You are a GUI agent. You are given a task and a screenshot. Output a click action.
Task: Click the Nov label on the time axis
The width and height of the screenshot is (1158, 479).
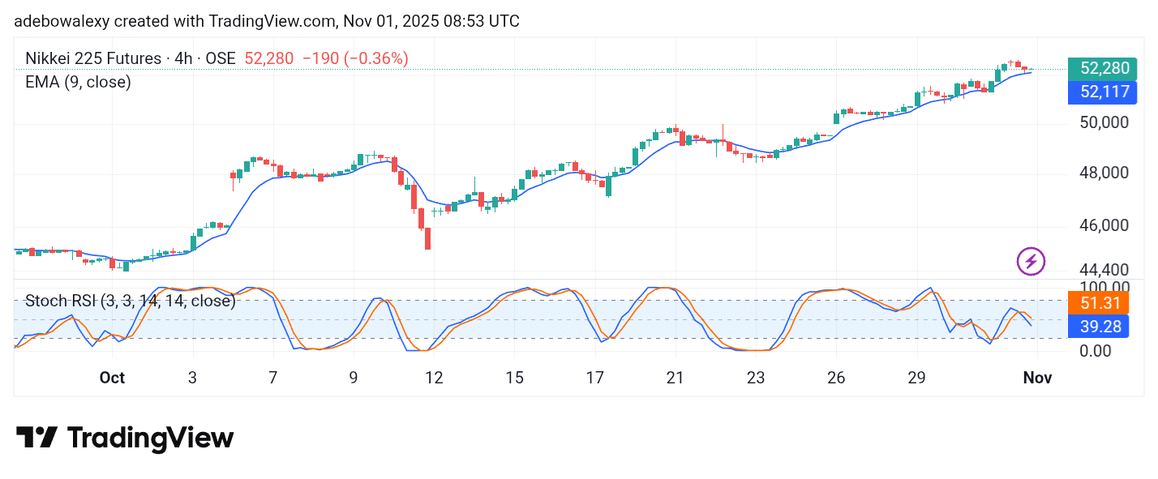(1038, 378)
